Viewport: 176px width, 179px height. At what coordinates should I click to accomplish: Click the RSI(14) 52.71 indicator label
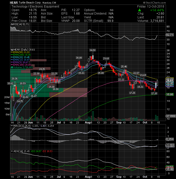click(20, 24)
